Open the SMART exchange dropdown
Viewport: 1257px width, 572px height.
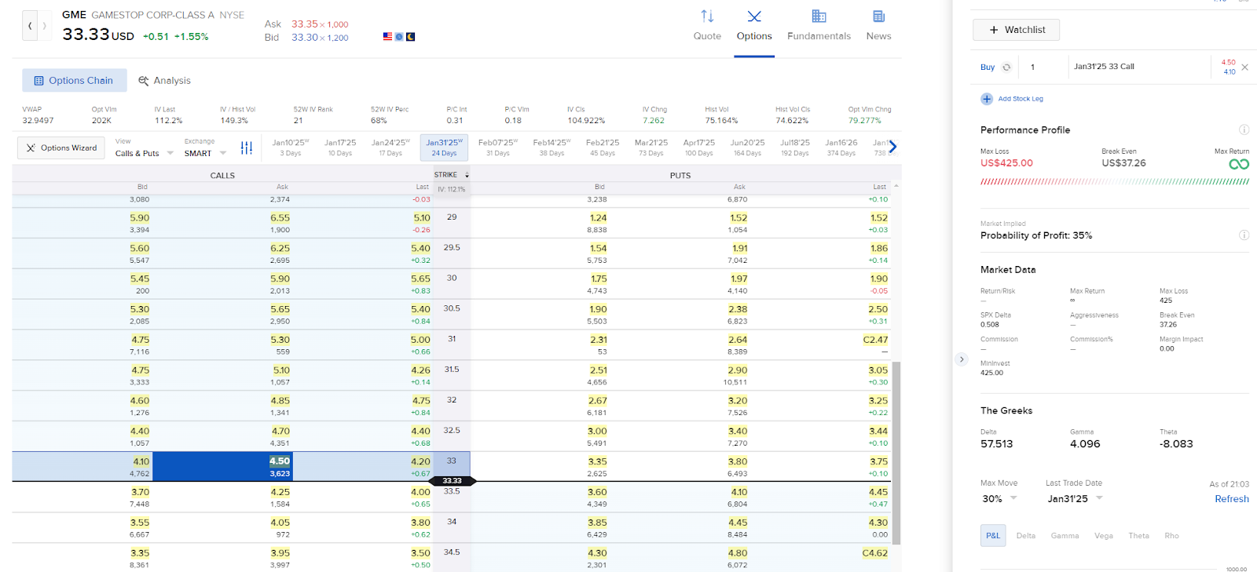pos(205,153)
